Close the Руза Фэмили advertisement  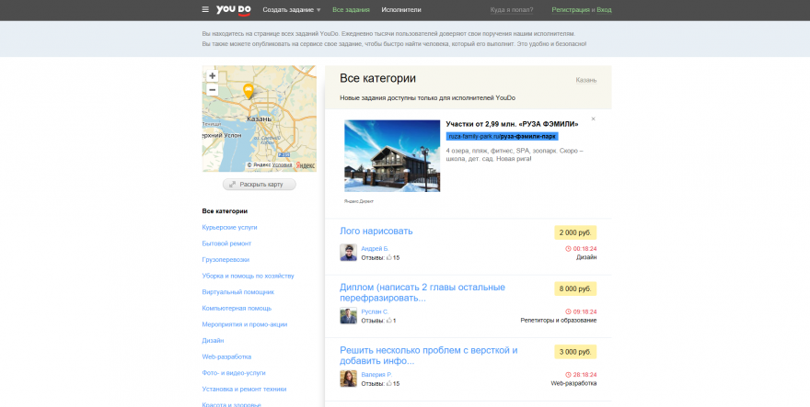[x=593, y=119]
